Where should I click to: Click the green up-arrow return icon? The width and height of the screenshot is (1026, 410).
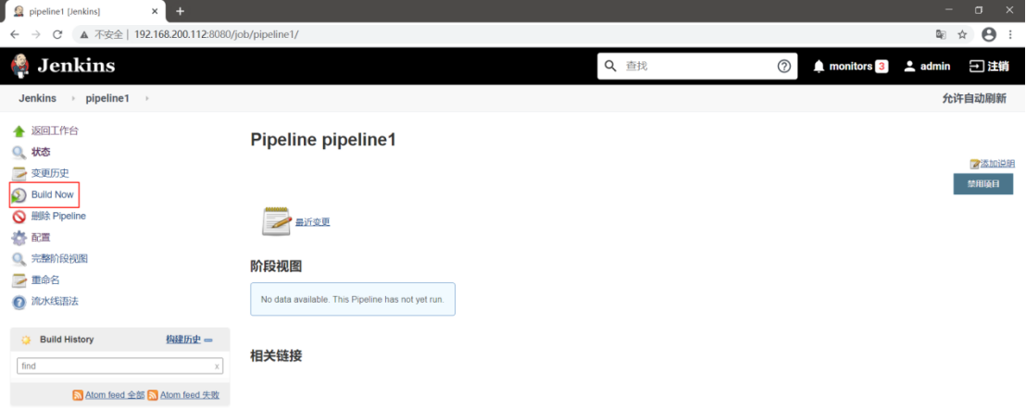tap(19, 131)
